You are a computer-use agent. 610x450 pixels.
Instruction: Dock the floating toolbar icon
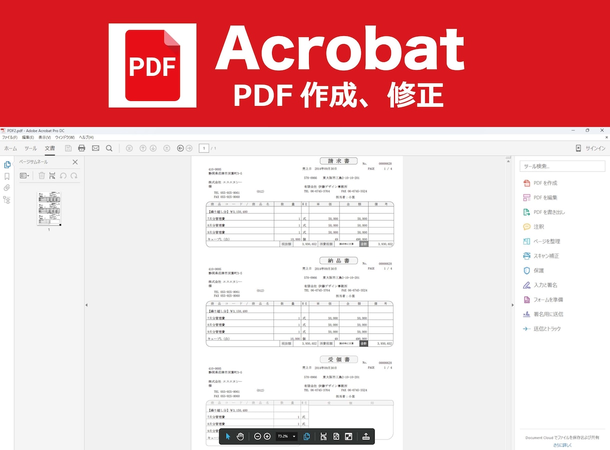pos(365,436)
